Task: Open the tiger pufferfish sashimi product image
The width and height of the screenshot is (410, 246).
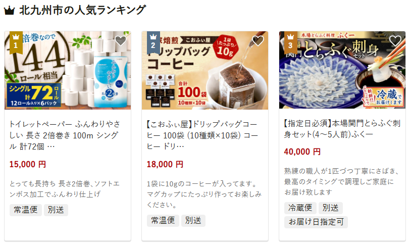Action: pos(342,70)
